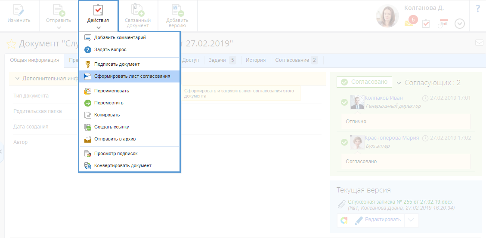This screenshot has height=238, width=486.
Task: Open dropdown arrow next to Edit button
Action: [411, 220]
